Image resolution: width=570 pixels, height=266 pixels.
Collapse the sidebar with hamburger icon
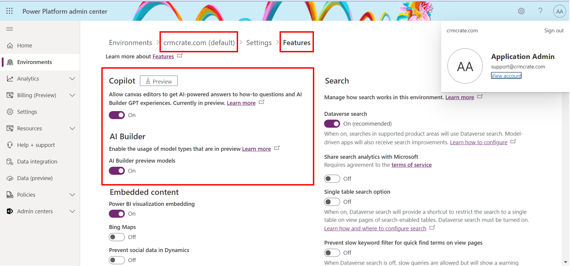click(10, 29)
